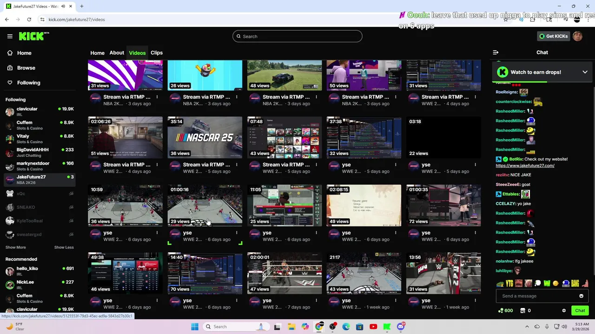Image resolution: width=595 pixels, height=334 pixels.
Task: Play the 01:00:16 video with 29 views
Action: tap(205, 206)
